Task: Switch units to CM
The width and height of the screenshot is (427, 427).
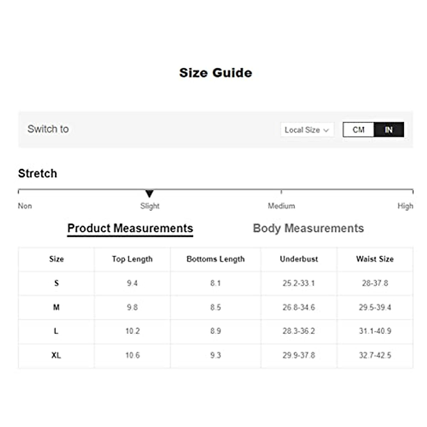Action: click(358, 130)
